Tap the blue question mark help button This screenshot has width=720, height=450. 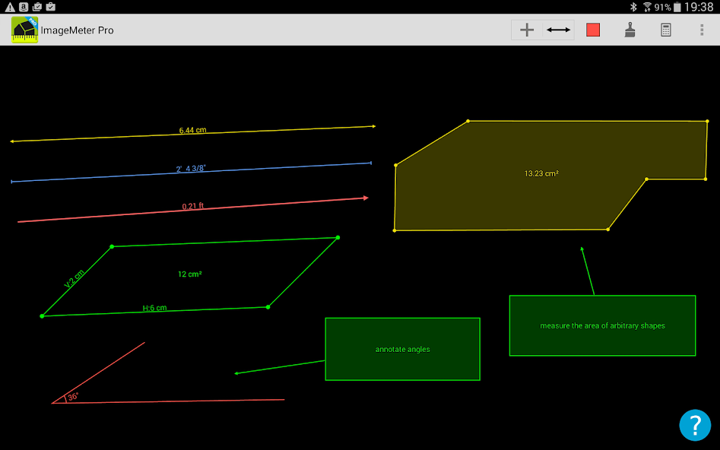tap(695, 425)
